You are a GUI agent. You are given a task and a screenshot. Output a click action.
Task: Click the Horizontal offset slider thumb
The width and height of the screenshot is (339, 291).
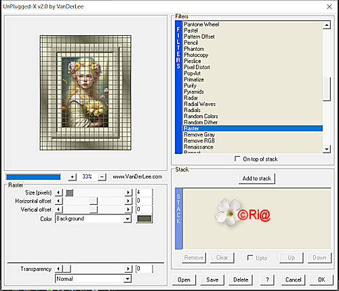point(94,201)
